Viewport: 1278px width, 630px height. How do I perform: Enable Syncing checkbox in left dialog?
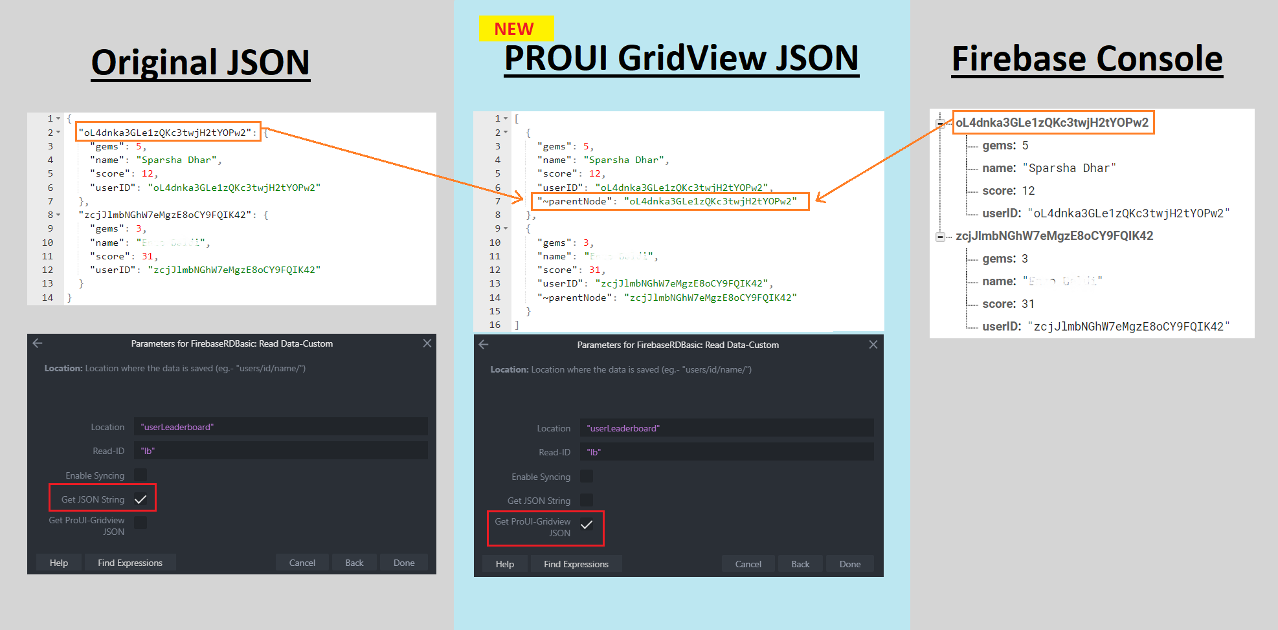tap(140, 475)
